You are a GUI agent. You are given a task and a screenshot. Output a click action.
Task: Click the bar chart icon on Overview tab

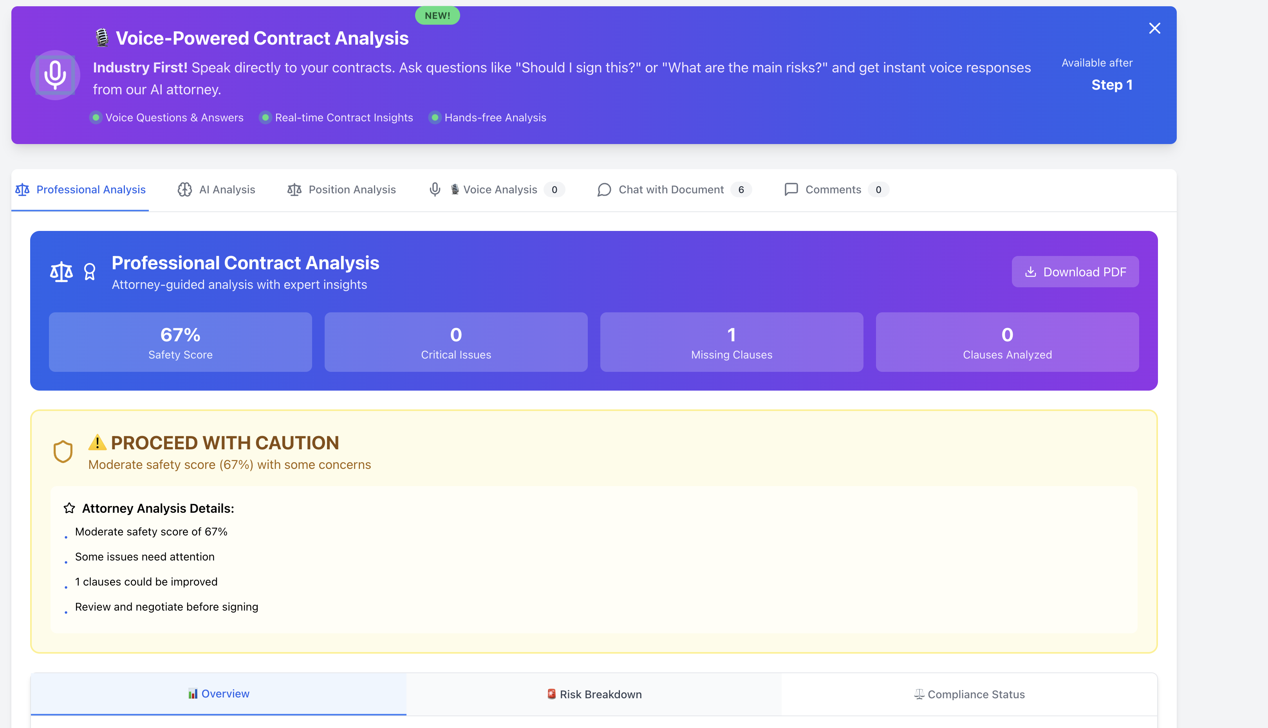click(x=193, y=694)
